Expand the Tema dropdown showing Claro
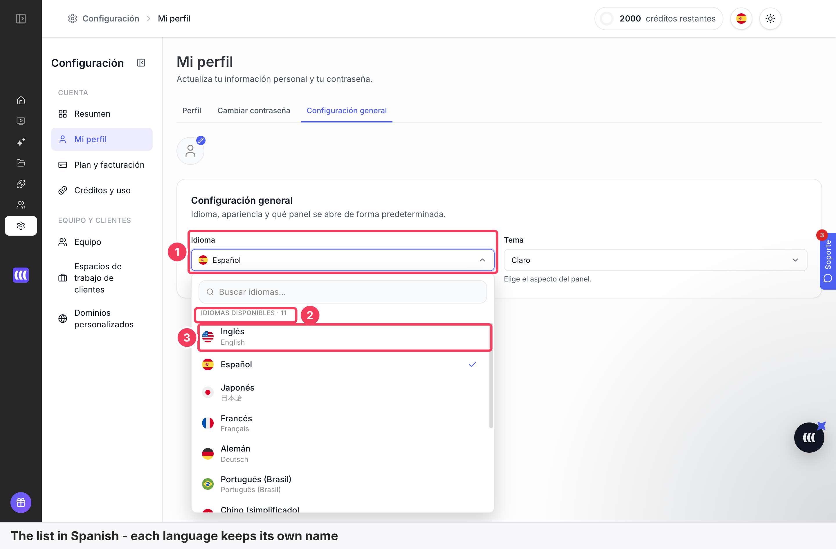The height and width of the screenshot is (549, 836). pos(655,260)
